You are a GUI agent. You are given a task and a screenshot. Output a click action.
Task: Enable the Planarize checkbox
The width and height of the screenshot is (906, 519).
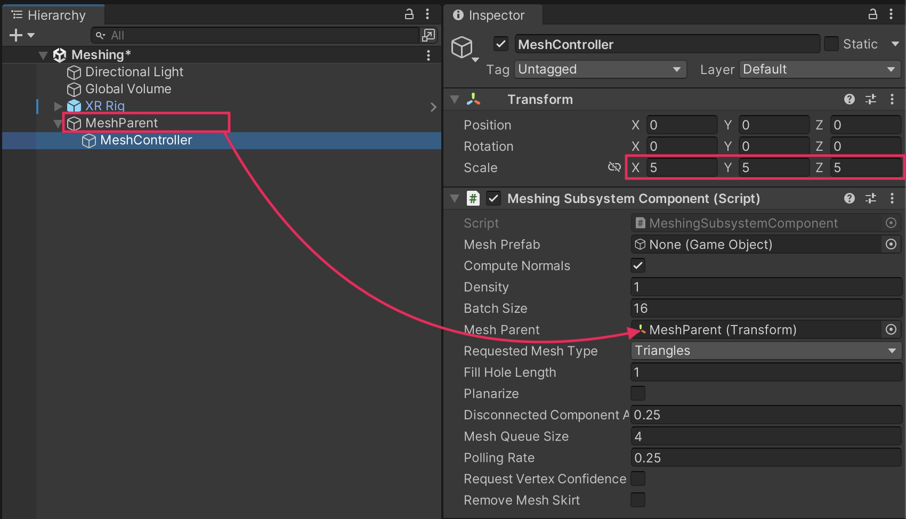pyautogui.click(x=637, y=393)
